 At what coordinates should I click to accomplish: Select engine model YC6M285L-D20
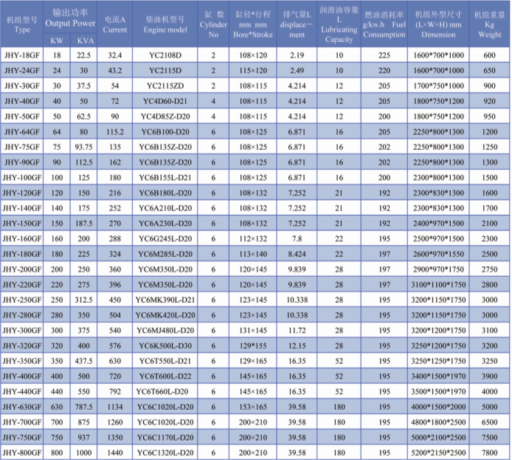[165, 254]
